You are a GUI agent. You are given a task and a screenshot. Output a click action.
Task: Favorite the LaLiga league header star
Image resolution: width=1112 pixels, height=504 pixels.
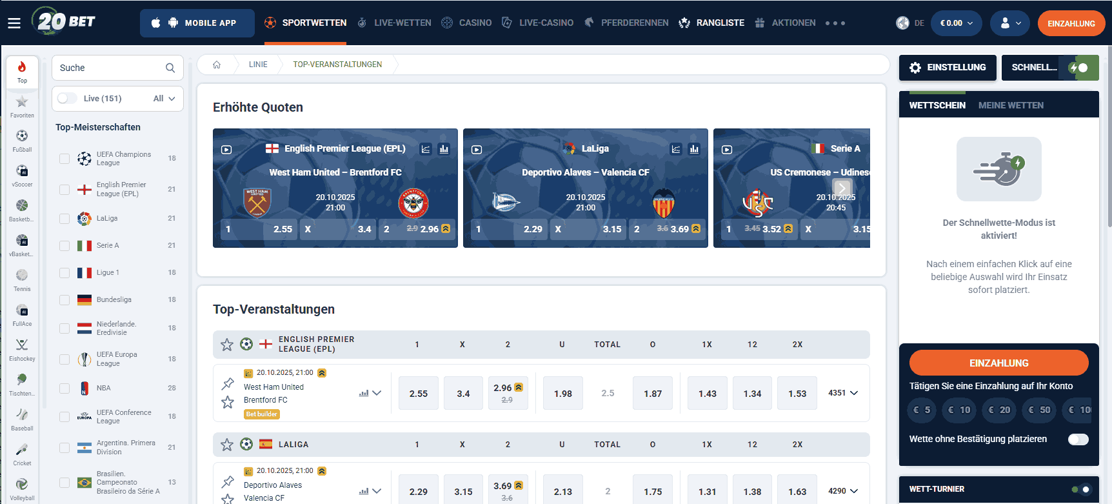coord(227,445)
